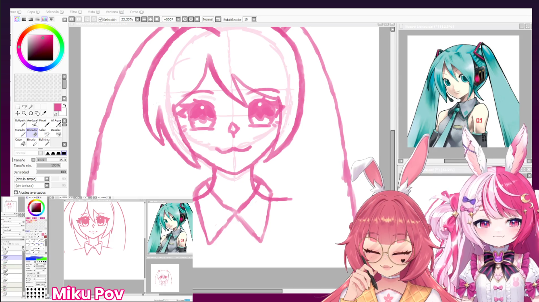Click the undo arrow in toolbar
The height and width of the screenshot is (302, 539).
click(x=72, y=19)
